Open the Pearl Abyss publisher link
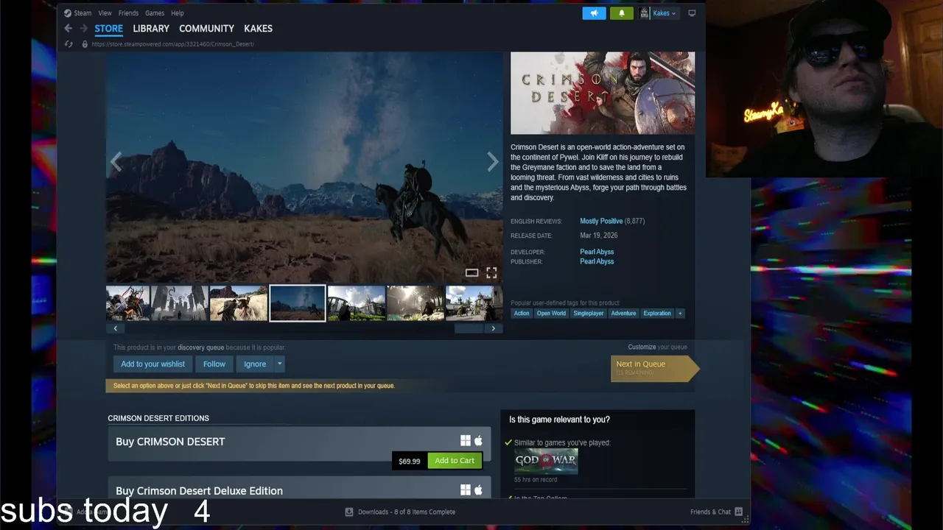943x530 pixels. pos(597,261)
